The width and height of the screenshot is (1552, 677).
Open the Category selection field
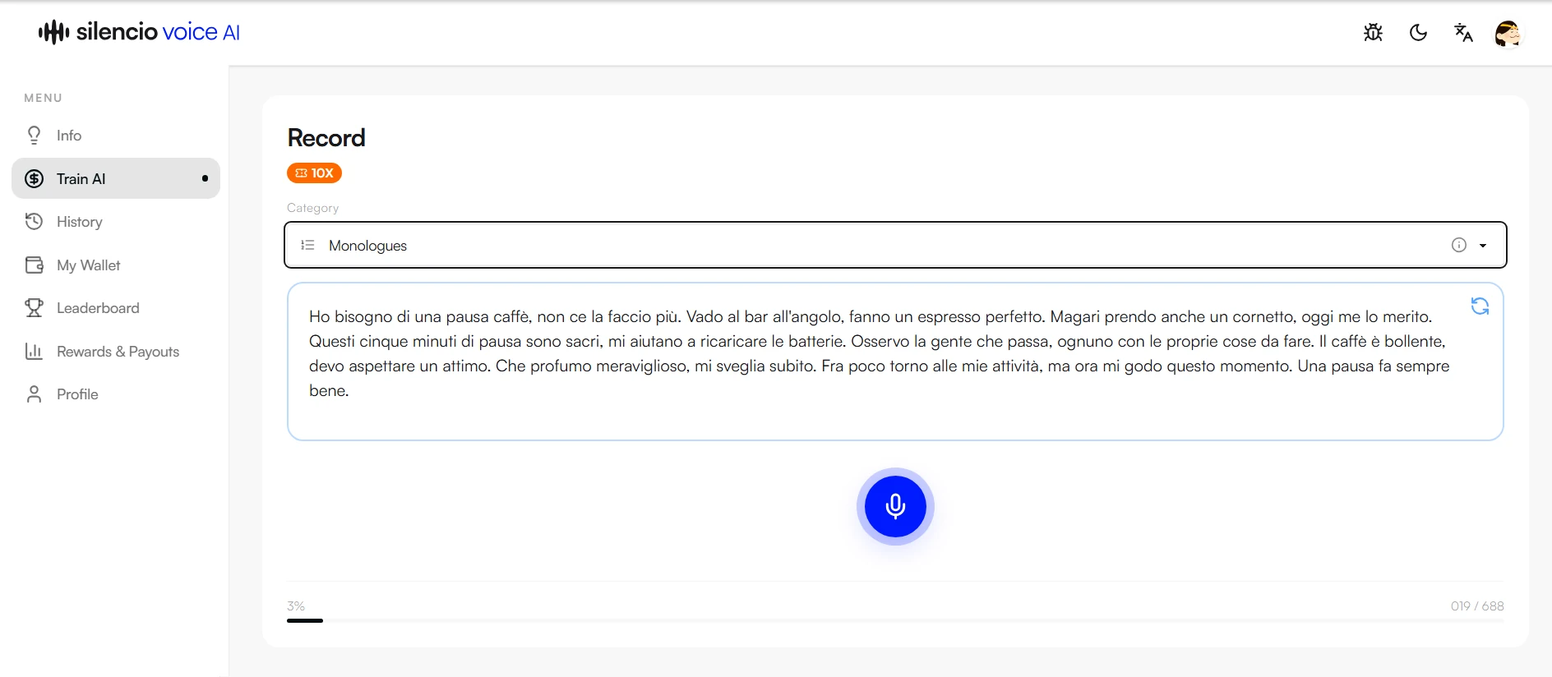(x=895, y=245)
